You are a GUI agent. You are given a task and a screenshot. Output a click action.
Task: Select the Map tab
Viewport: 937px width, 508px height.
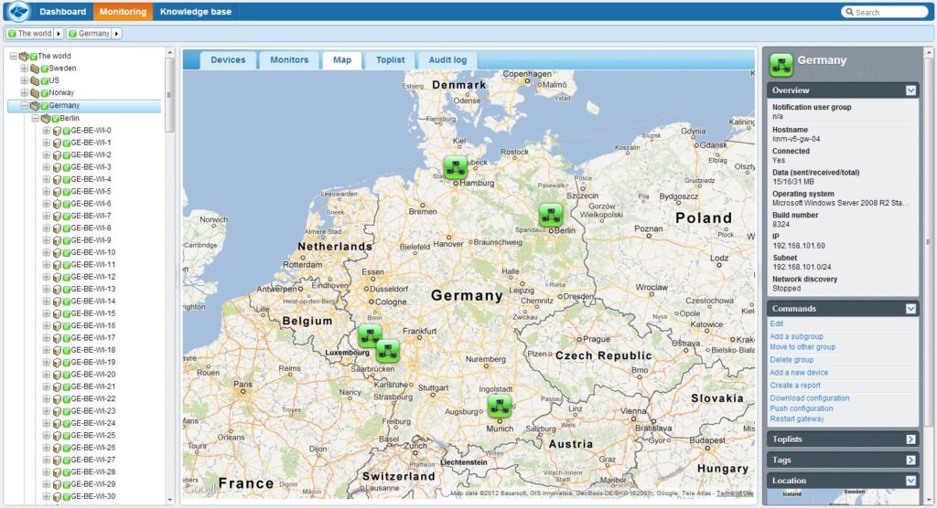pyautogui.click(x=342, y=60)
